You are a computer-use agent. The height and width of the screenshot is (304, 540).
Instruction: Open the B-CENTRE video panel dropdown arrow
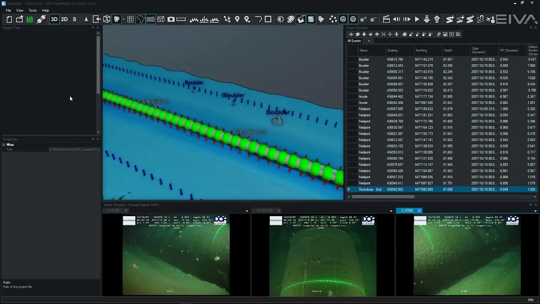click(391, 211)
